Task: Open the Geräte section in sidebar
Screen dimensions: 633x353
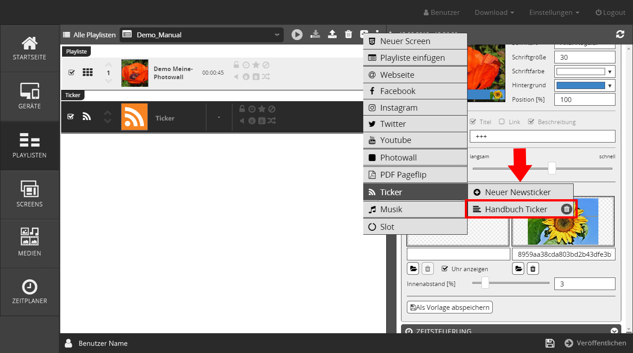Action: (x=30, y=97)
